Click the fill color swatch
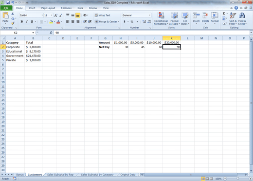 click(x=51, y=21)
